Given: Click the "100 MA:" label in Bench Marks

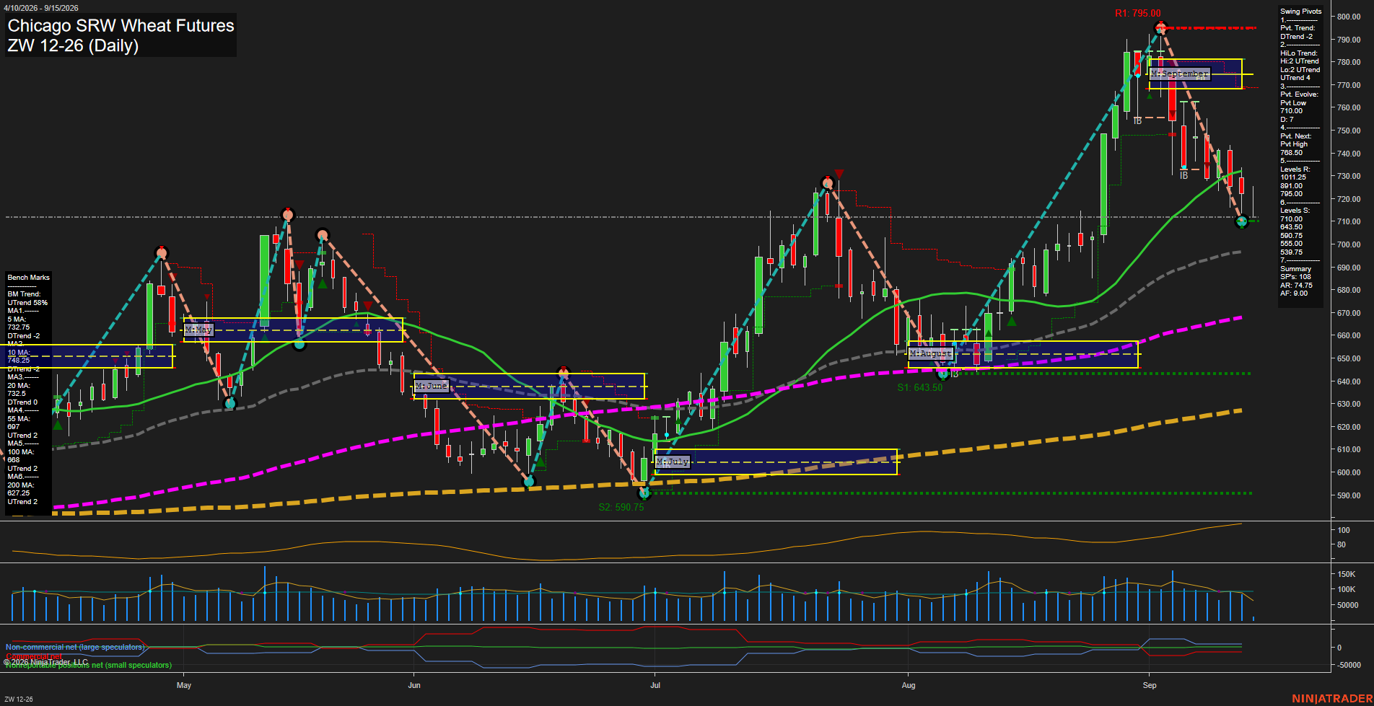Looking at the screenshot, I should [21, 452].
